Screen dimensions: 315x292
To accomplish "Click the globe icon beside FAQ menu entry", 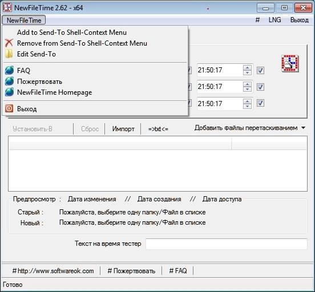I will [9, 70].
